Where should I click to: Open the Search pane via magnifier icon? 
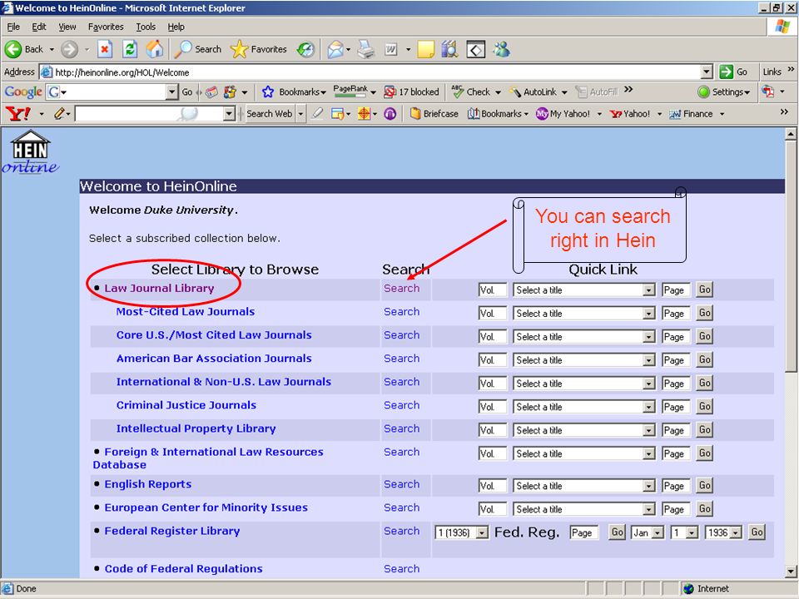199,49
